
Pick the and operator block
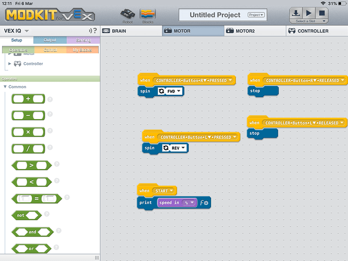point(32,232)
